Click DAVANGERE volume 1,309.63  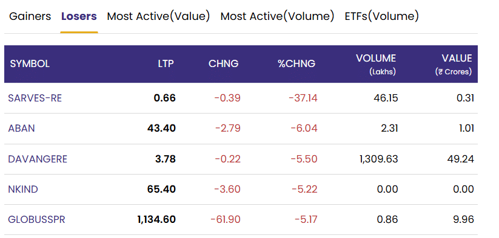point(379,159)
